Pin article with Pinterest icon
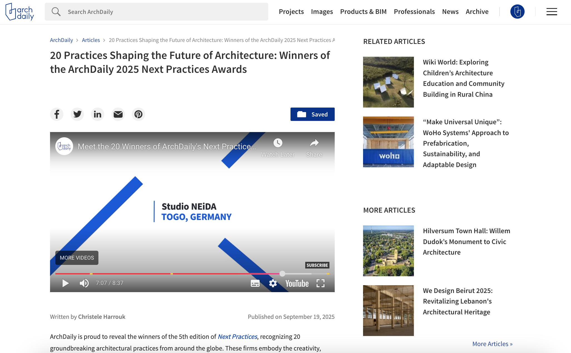The width and height of the screenshot is (571, 353). coord(138,114)
